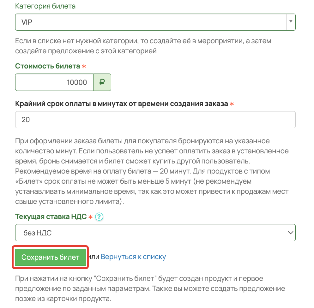Expand the "без НДС" VAT rate dropdown

(155, 233)
